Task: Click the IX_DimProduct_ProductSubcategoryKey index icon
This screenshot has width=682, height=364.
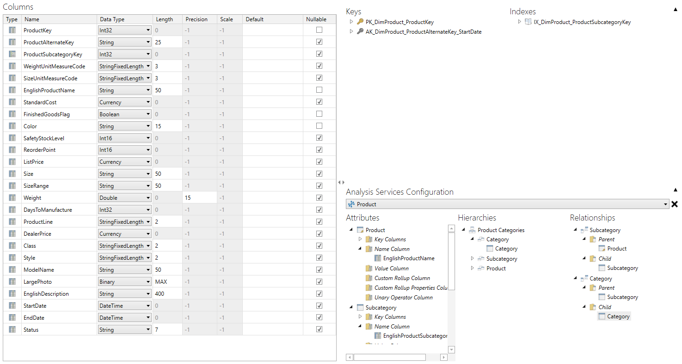Action: click(x=528, y=22)
